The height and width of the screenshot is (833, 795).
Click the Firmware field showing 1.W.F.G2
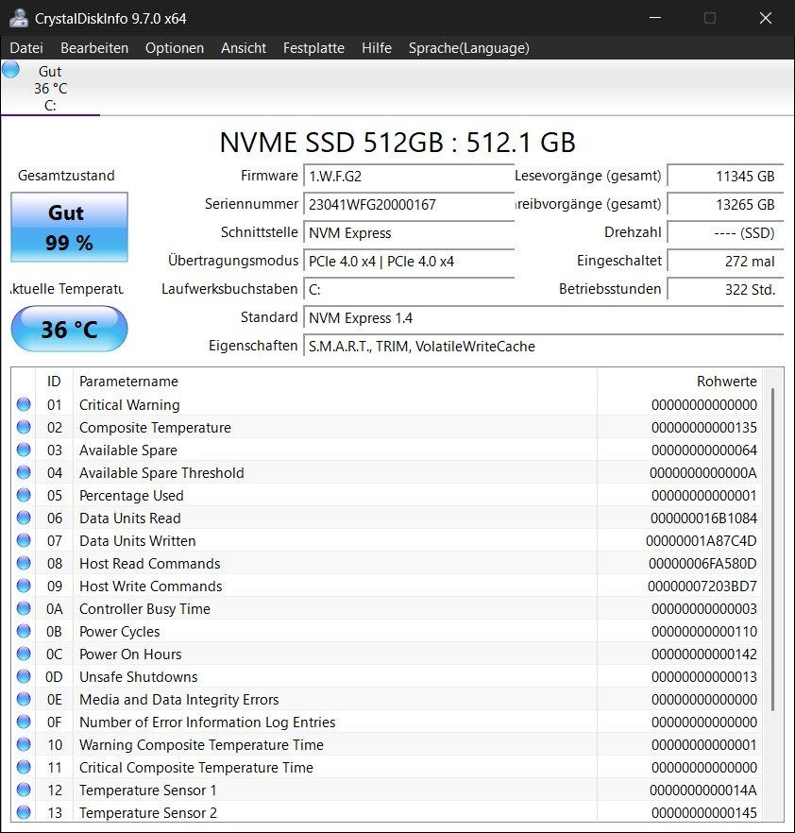tap(409, 176)
